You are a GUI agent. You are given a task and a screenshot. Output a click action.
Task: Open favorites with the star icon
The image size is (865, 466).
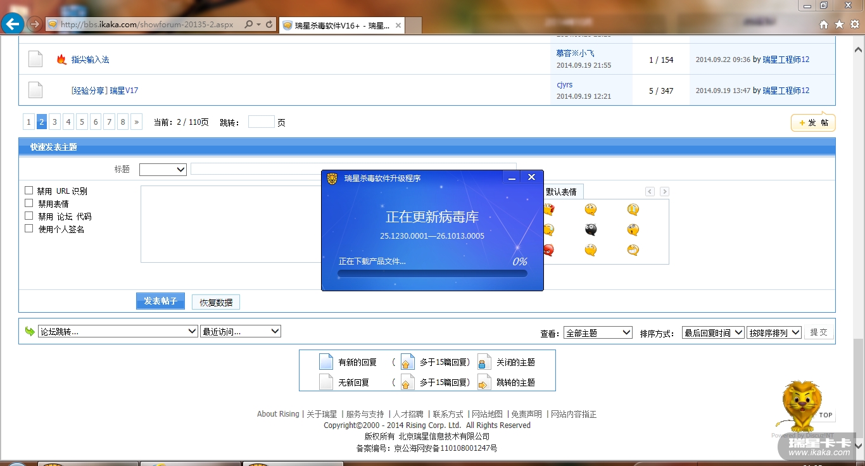pos(839,25)
